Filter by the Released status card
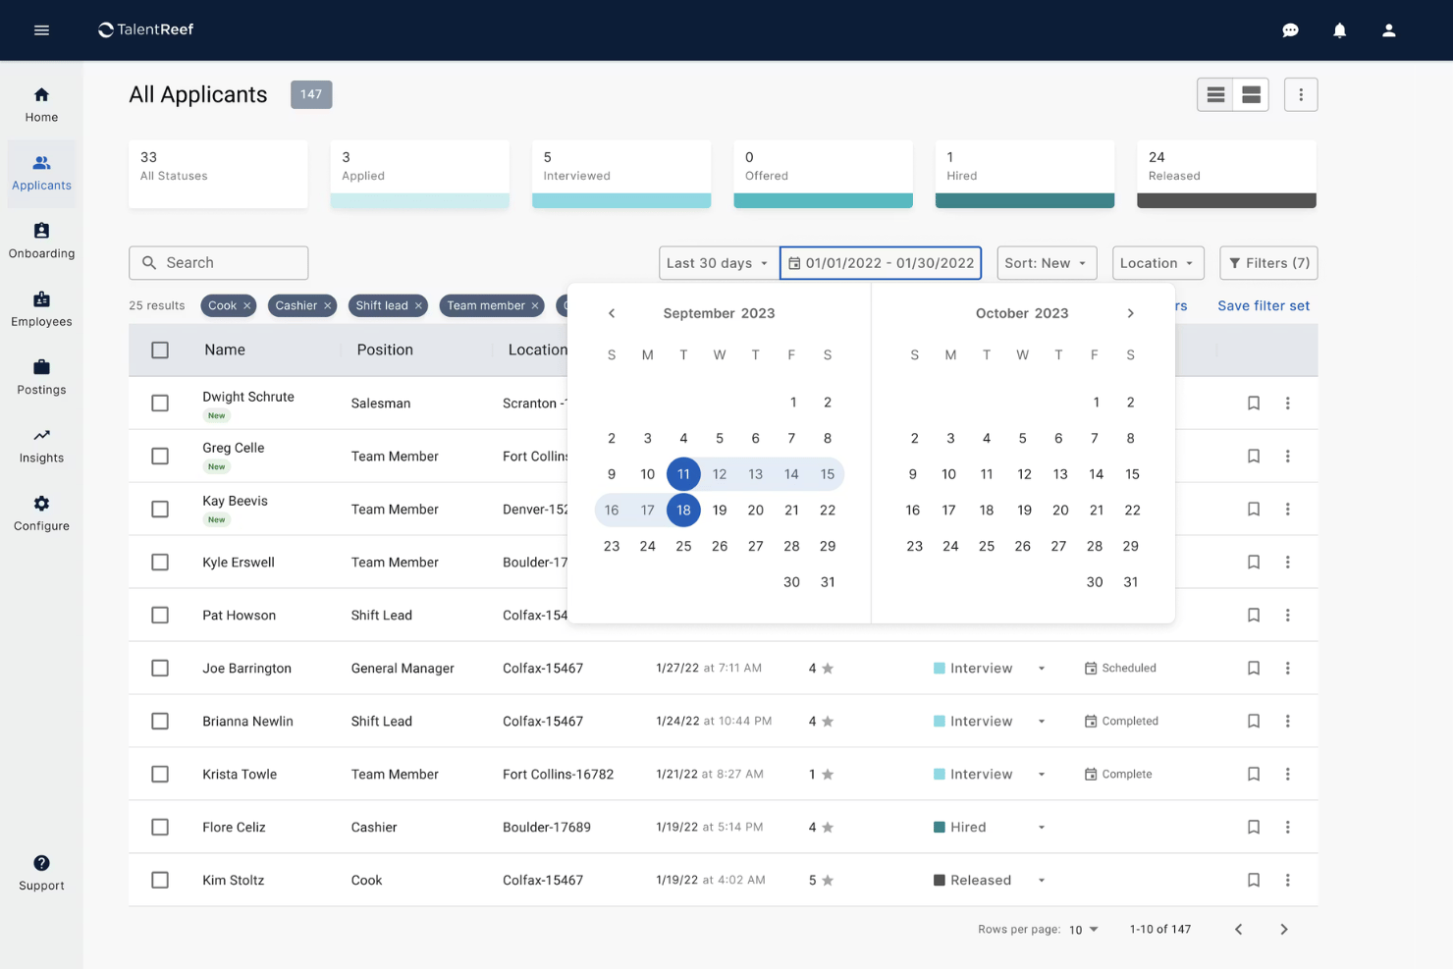The height and width of the screenshot is (969, 1453). click(x=1226, y=174)
